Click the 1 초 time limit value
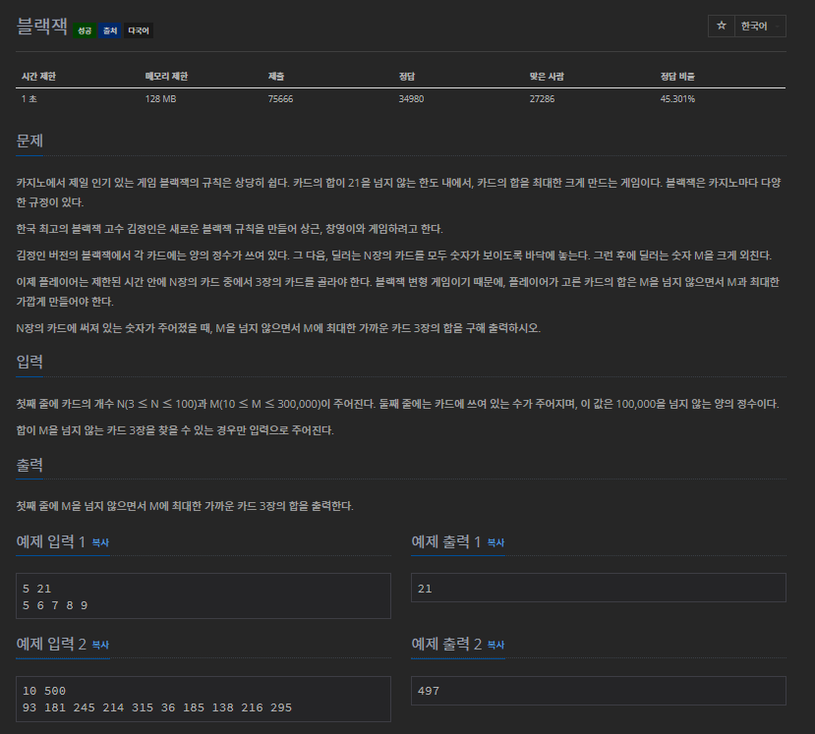The image size is (815, 734). 29,98
